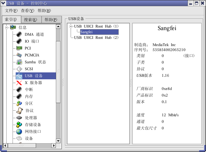Select the Sangfei device in USB tree
206x152 pixels.
coord(99,32)
